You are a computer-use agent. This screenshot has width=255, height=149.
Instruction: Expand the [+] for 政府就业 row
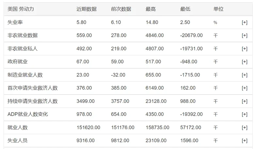[x=244, y=62]
